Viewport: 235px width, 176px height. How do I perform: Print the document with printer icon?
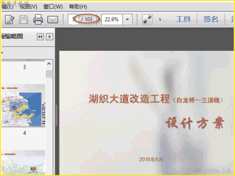[x=38, y=19]
